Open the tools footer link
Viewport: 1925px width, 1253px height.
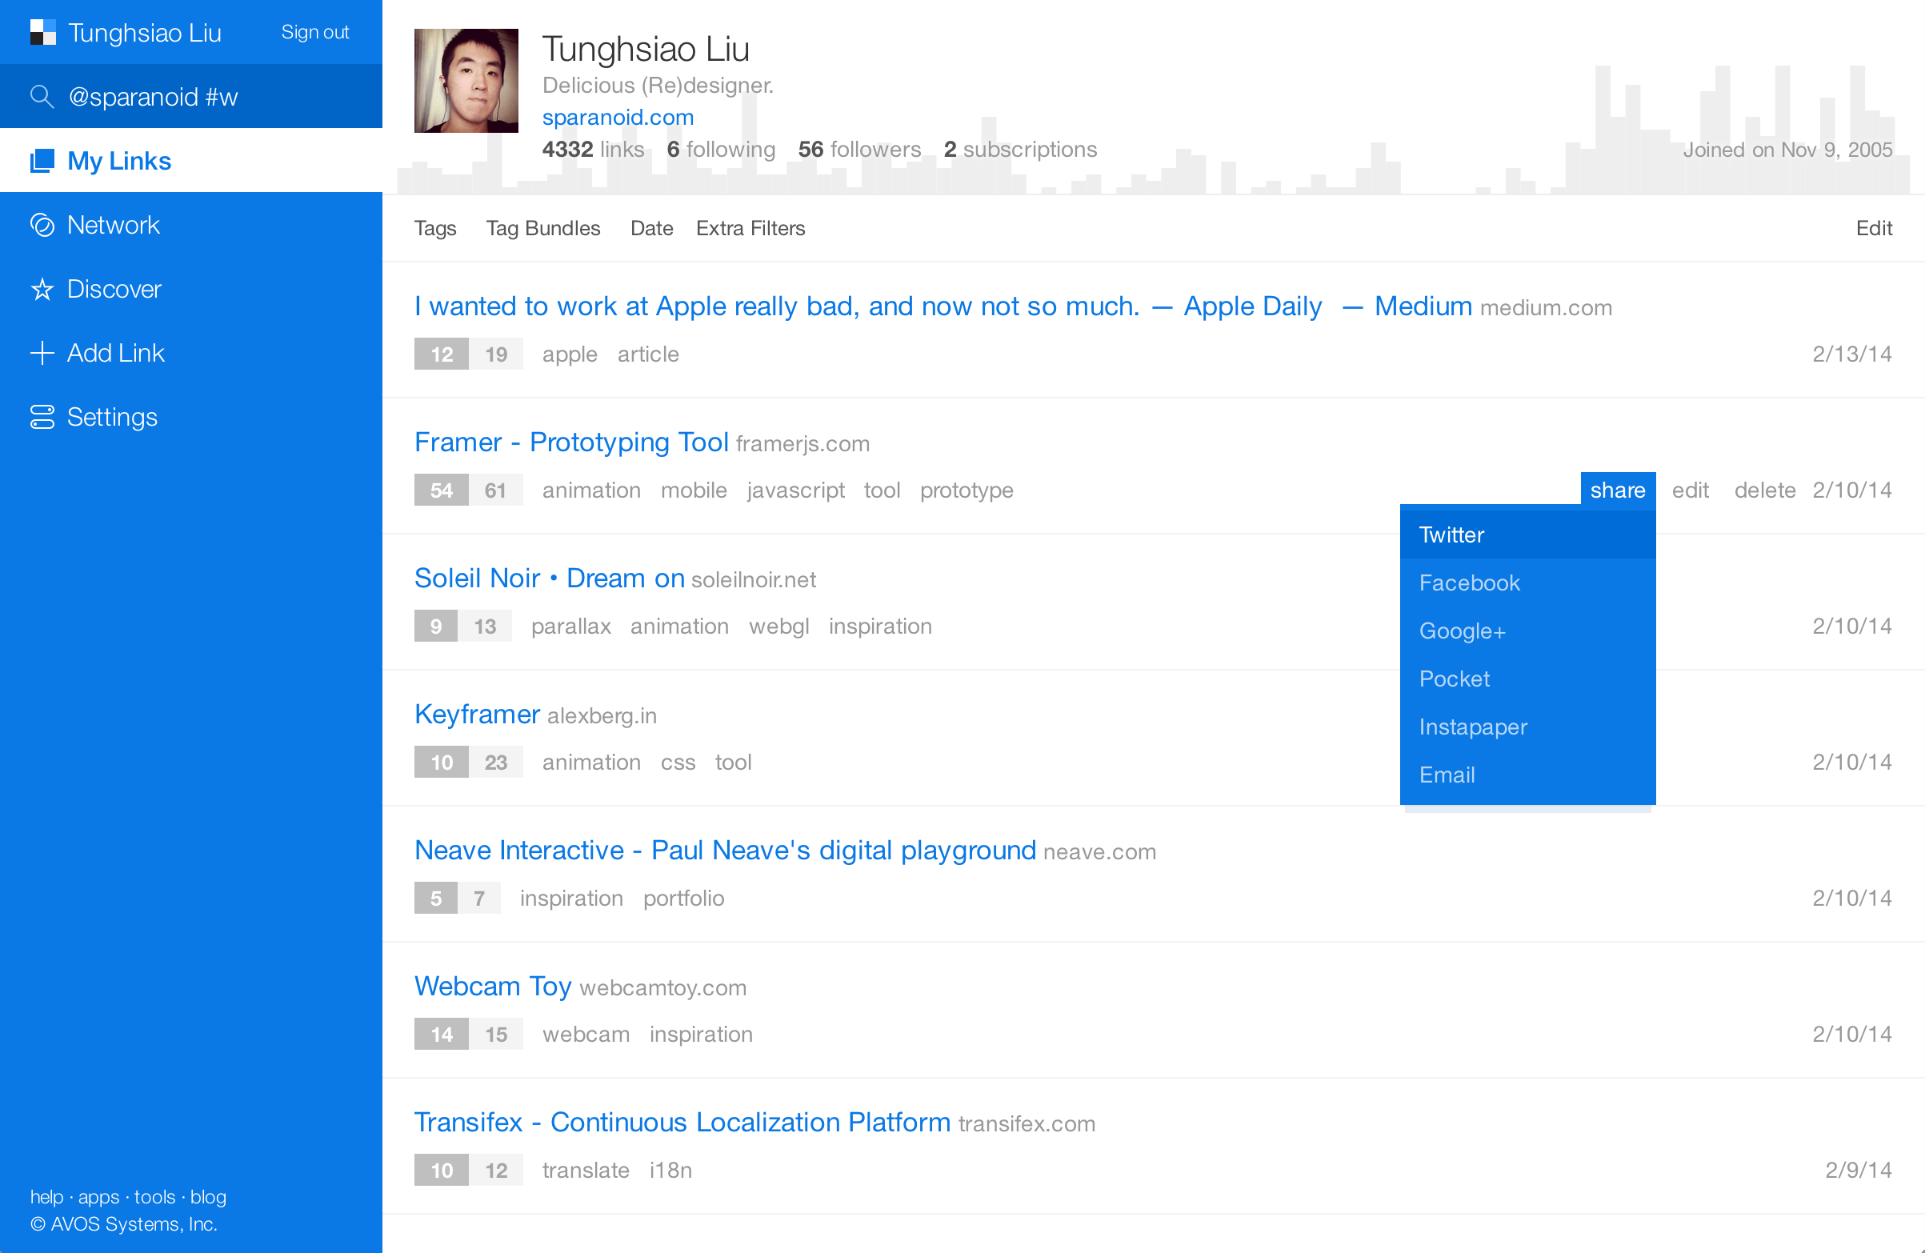pos(154,1196)
